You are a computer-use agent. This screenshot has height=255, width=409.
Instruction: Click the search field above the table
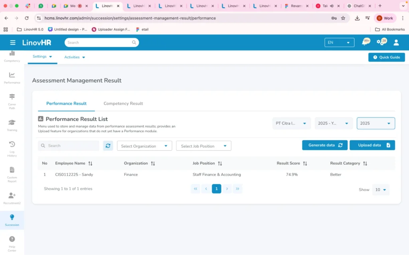click(x=68, y=146)
